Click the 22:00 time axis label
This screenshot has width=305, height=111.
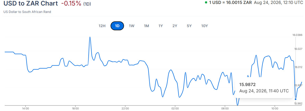tap(125, 108)
